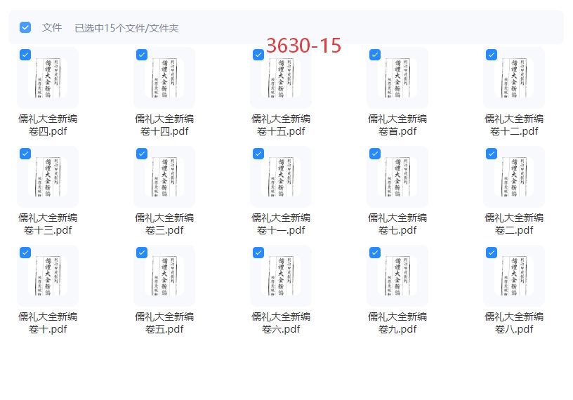Toggle the select-all files checkbox
Viewport: 573px width, 400px height.
point(25,27)
